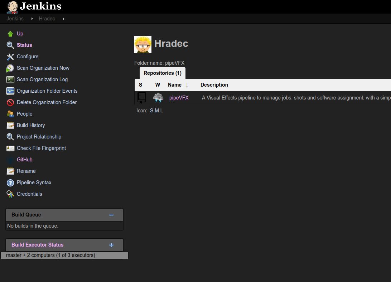Click the Hradec page heading
Viewport: 391px width, 282px height.
click(171, 44)
